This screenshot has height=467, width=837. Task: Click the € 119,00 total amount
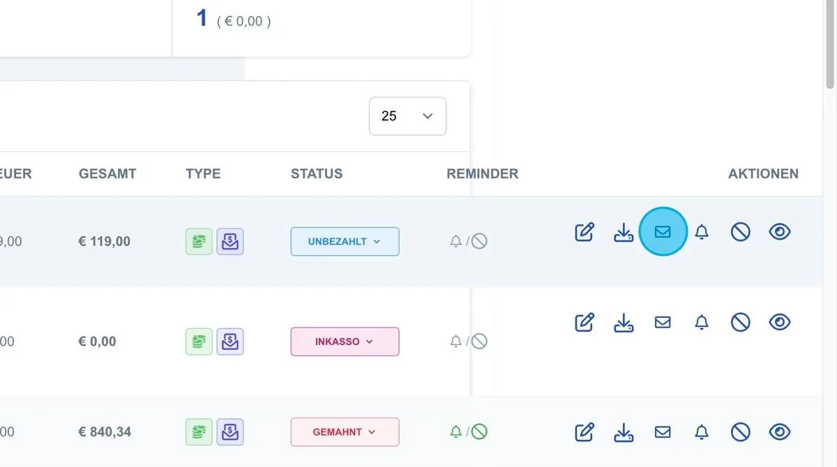tap(105, 242)
